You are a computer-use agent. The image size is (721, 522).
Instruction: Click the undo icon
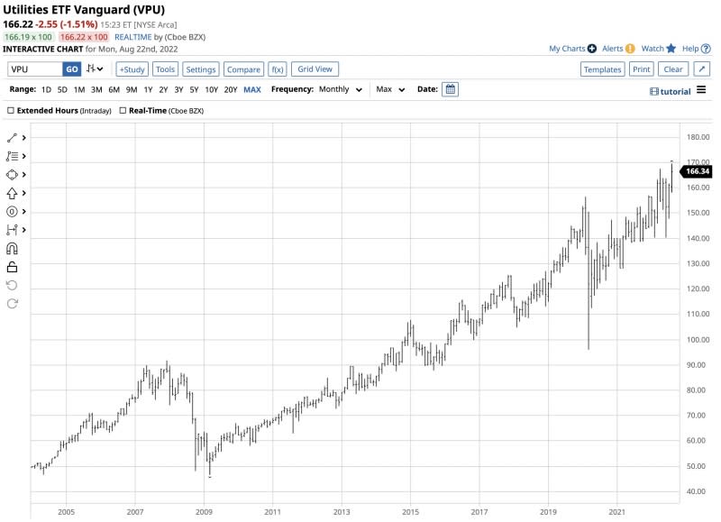pyautogui.click(x=12, y=286)
